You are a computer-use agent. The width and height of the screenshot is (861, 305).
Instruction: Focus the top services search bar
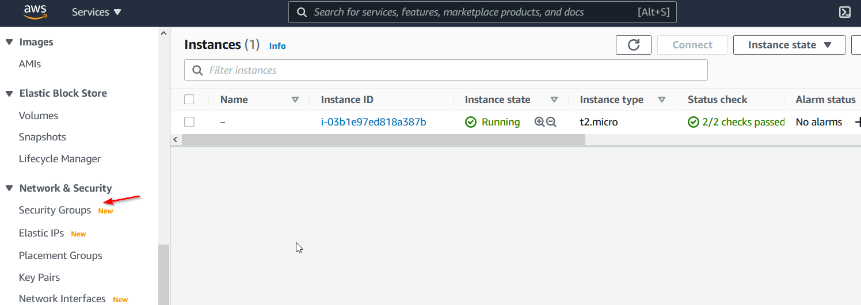[x=482, y=12]
